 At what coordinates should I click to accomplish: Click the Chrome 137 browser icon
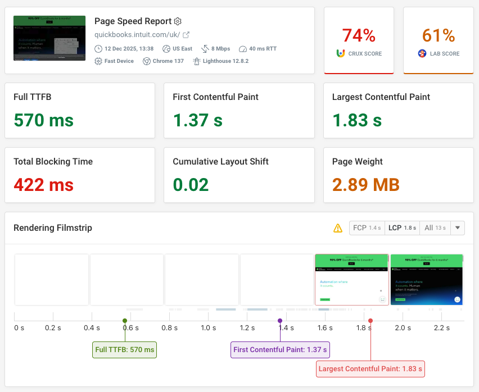[147, 61]
